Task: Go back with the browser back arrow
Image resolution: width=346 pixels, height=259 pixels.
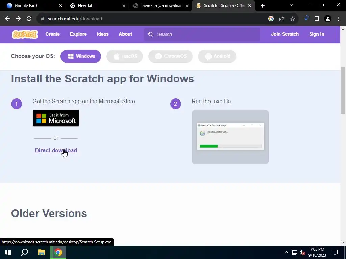Action: click(x=7, y=19)
